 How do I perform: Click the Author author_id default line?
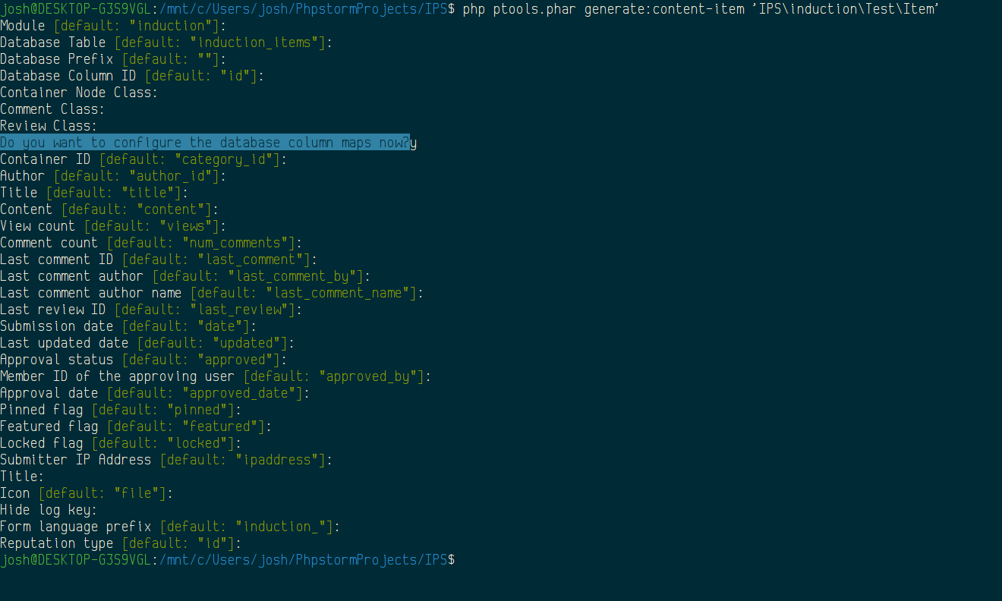pos(113,176)
